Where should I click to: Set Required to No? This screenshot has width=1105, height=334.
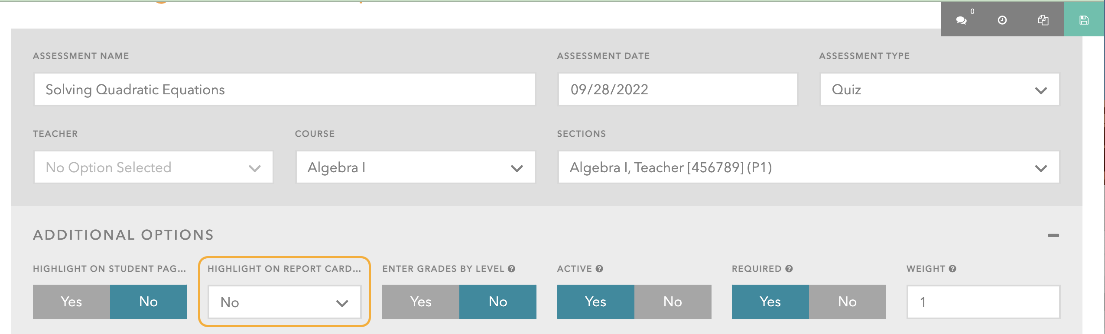pyautogui.click(x=847, y=302)
